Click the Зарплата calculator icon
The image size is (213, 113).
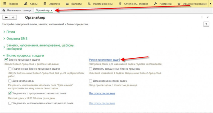click(x=45, y=4)
